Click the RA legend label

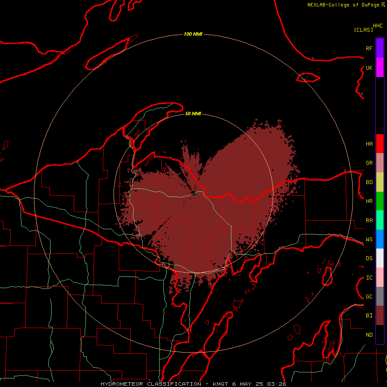coord(369,221)
